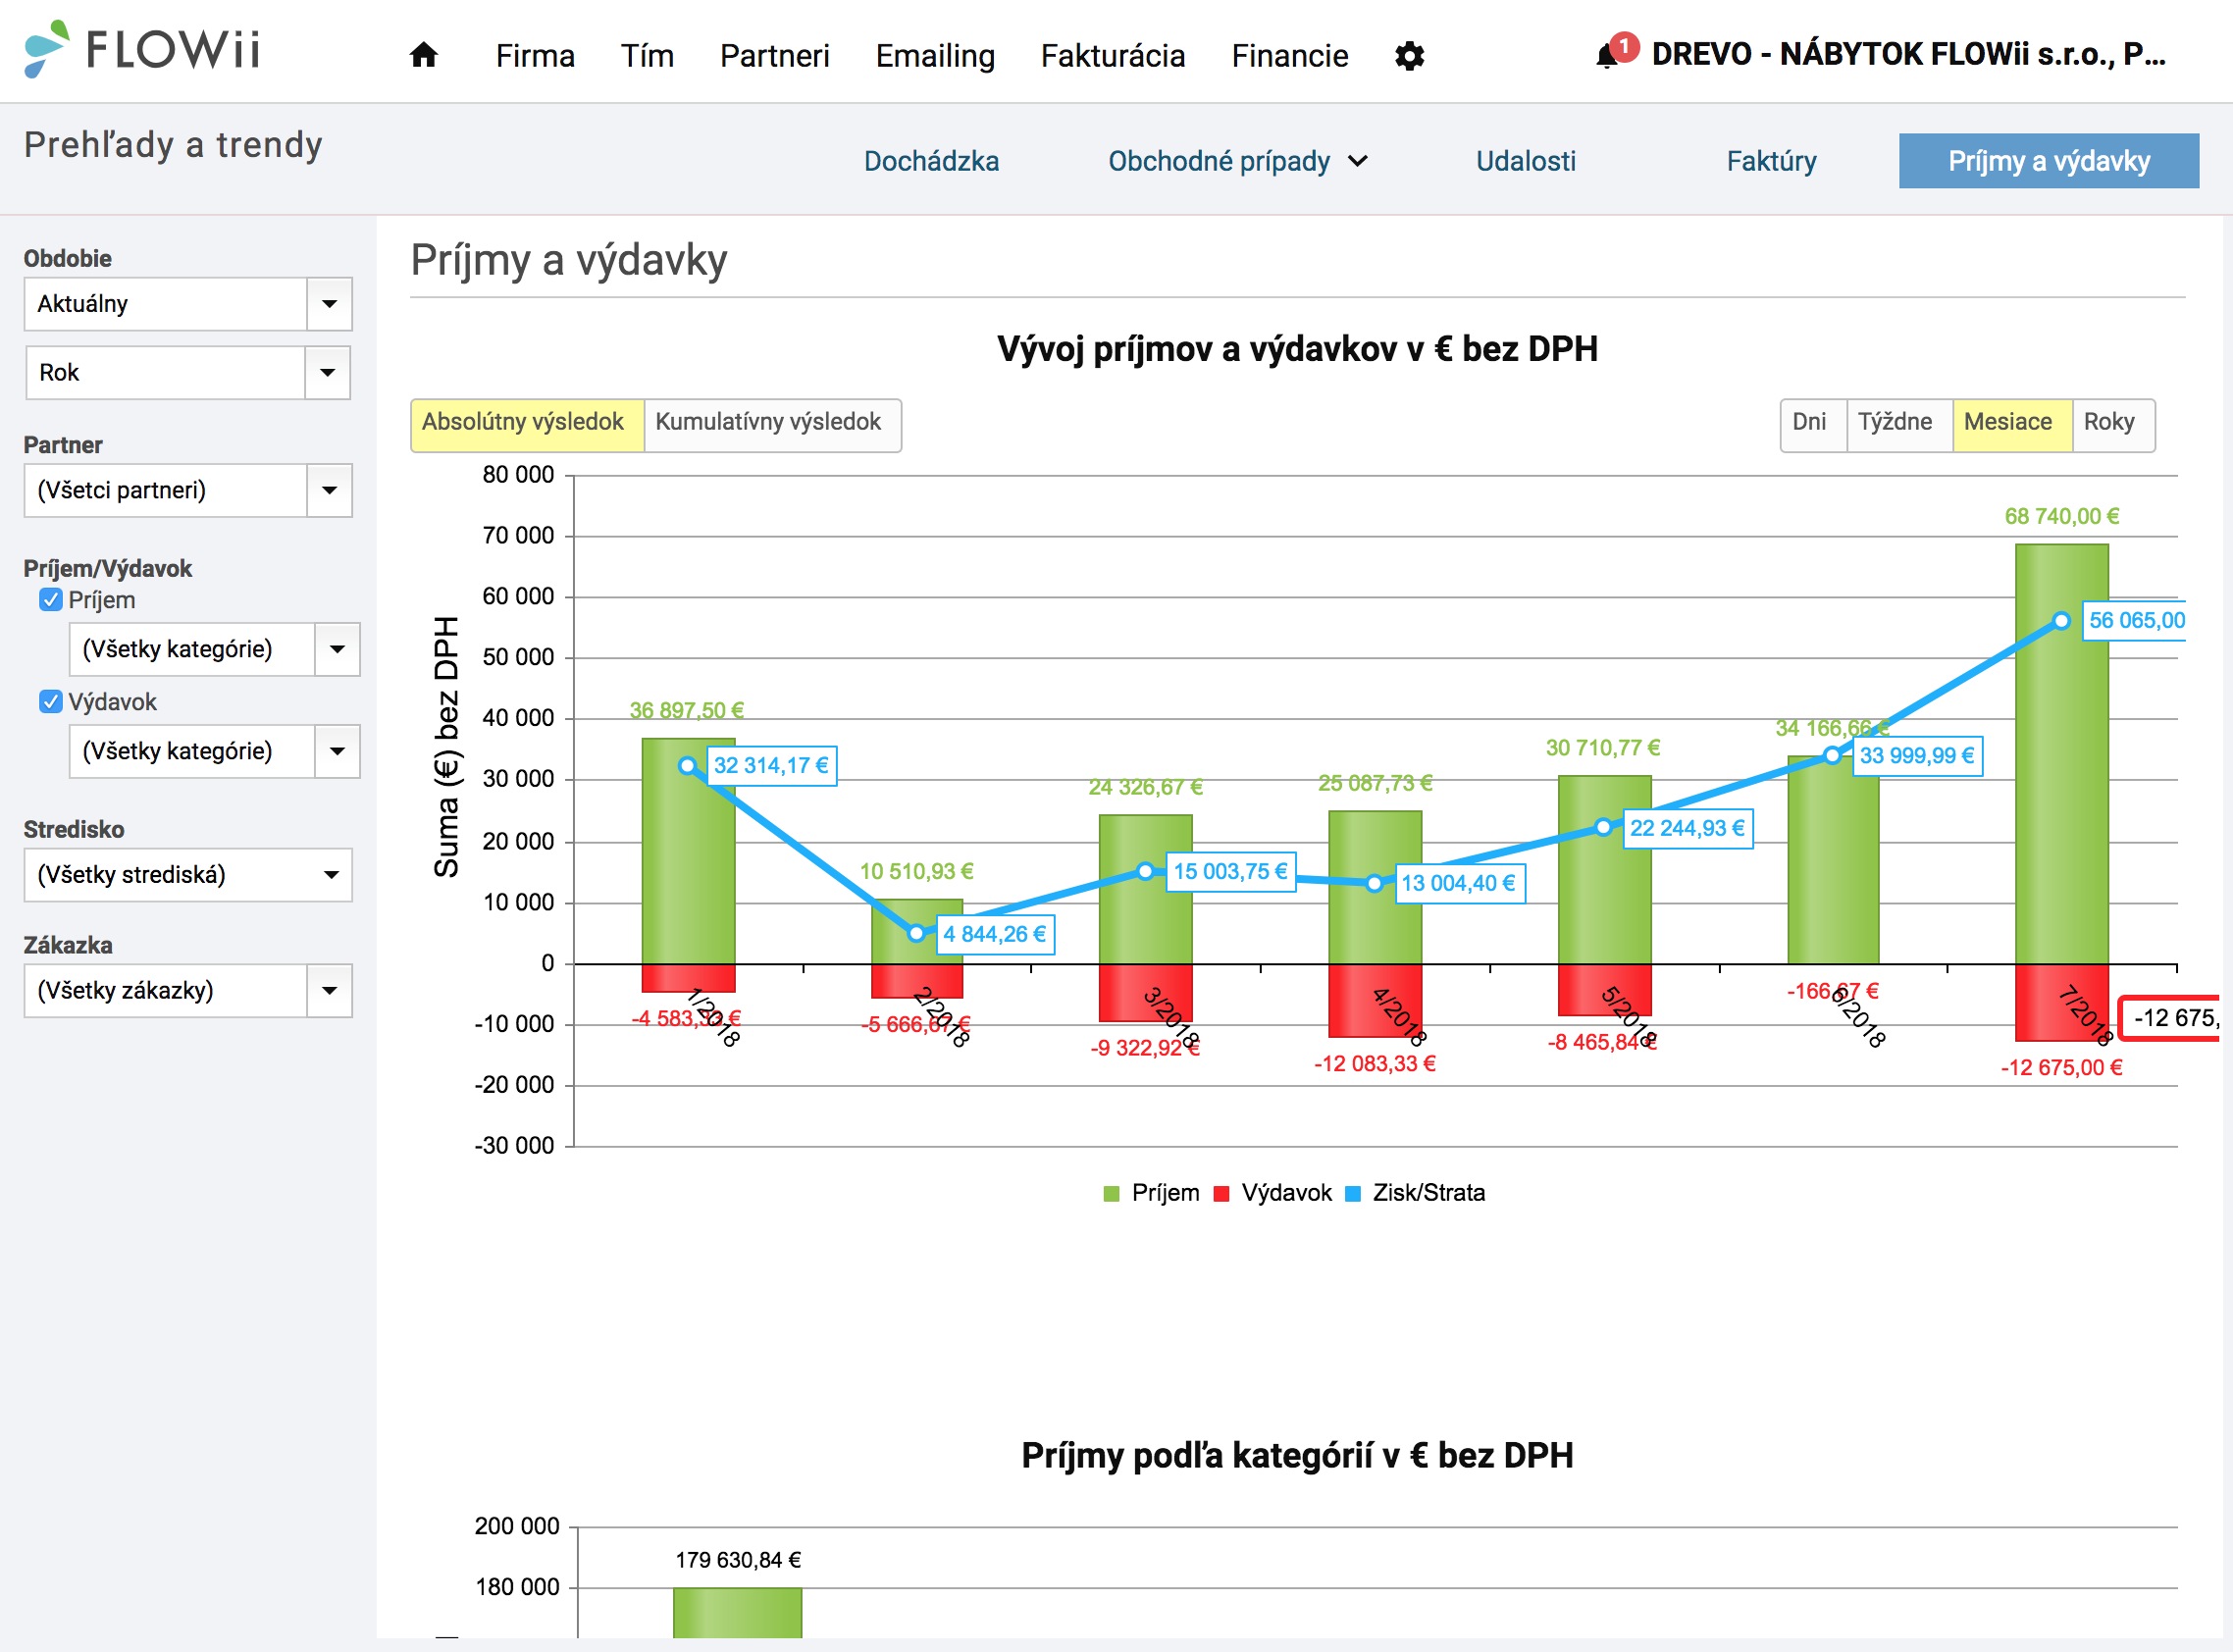This screenshot has height=1652, width=2233.
Task: Open the Emailing menu
Action: [935, 56]
